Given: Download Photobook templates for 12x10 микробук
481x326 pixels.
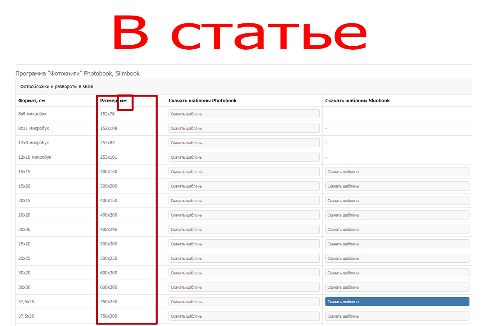Looking at the screenshot, I should pyautogui.click(x=244, y=157).
